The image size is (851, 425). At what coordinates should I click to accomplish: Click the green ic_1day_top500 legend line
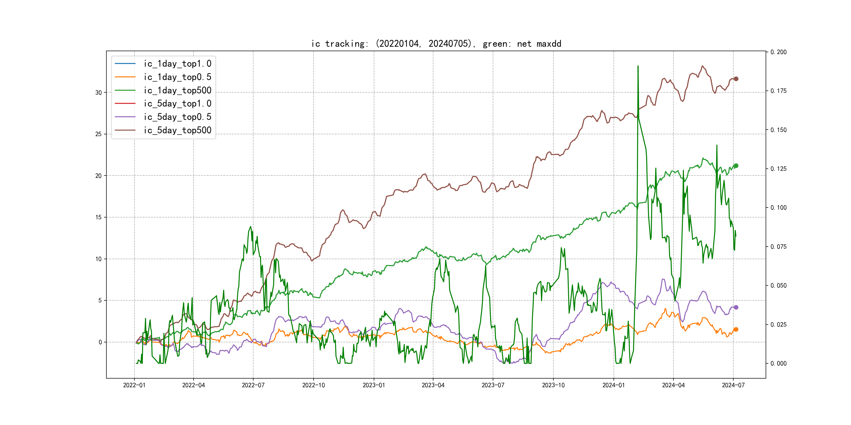click(125, 90)
